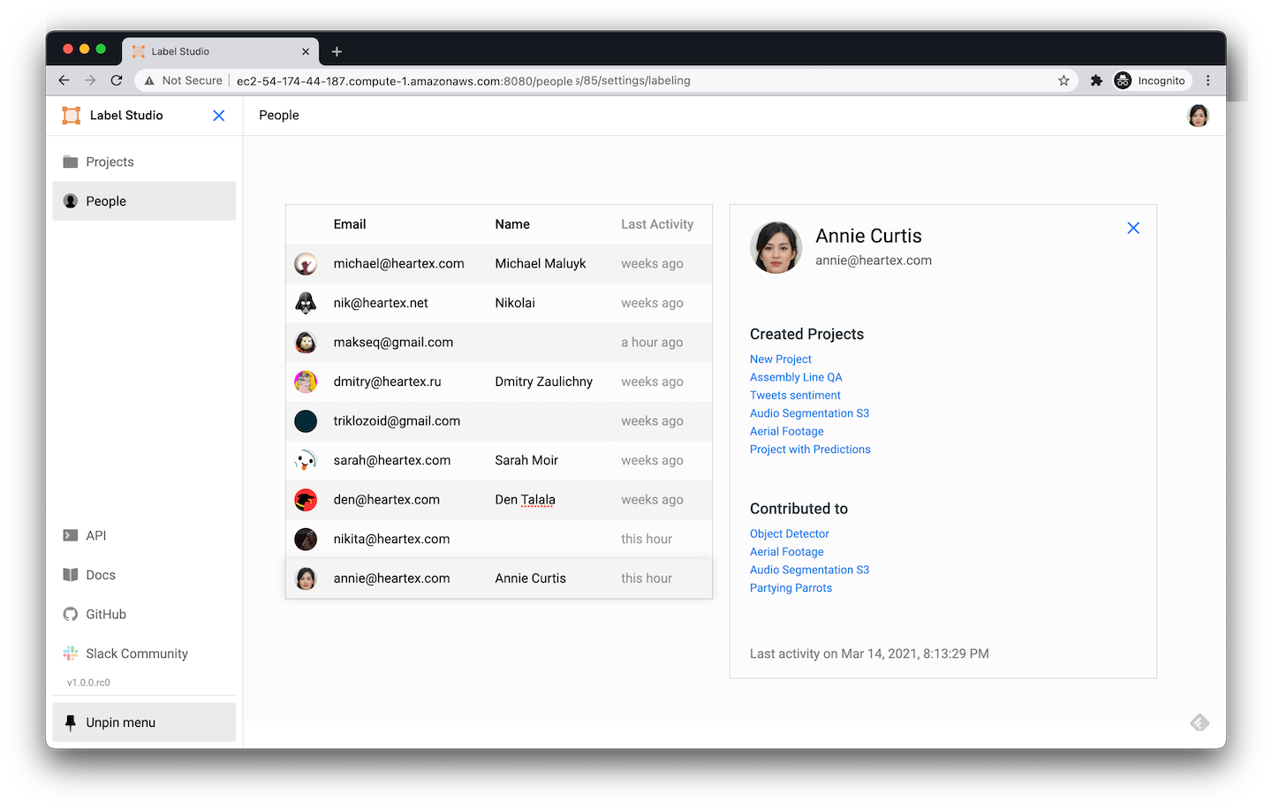The width and height of the screenshot is (1272, 809).
Task: Open Projects from the sidebar
Action: 110,162
